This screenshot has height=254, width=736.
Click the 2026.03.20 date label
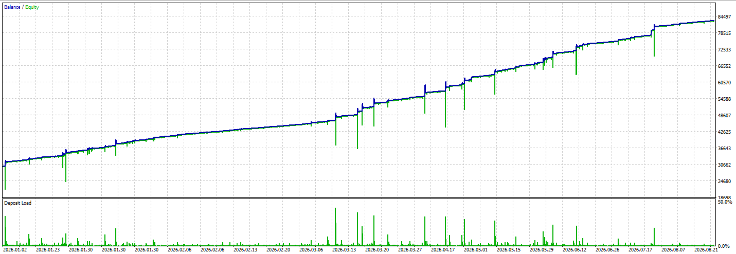click(x=377, y=250)
